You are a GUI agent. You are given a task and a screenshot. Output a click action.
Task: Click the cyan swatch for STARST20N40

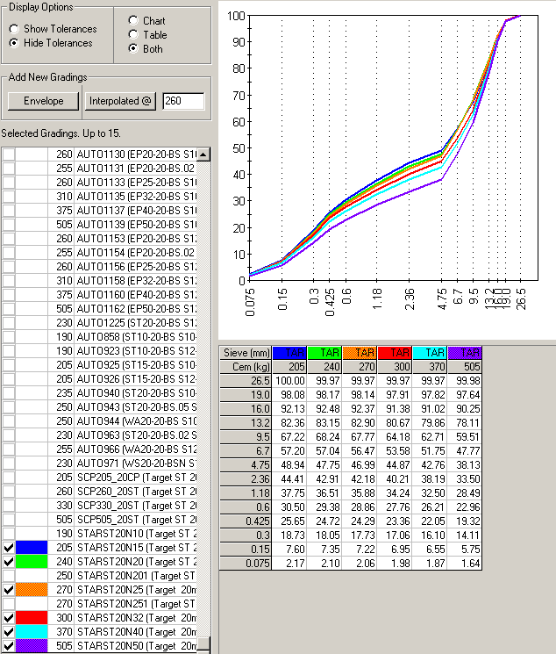(x=32, y=631)
